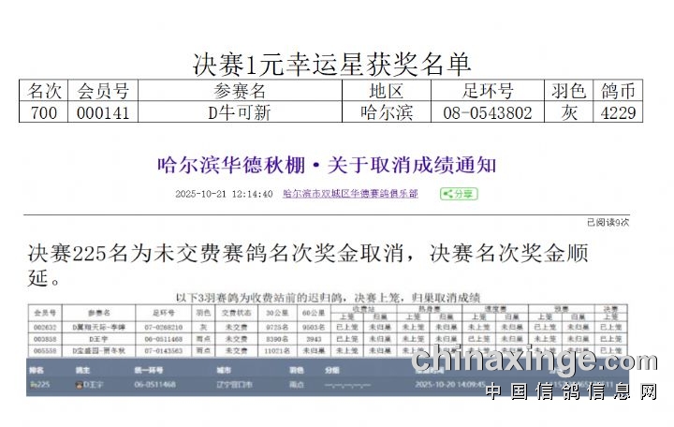Select ring number 08-0543802 cell
This screenshot has width=674, height=427.
(488, 113)
